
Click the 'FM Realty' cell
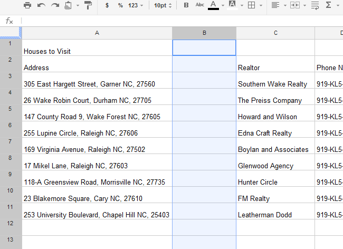[x=275, y=195]
